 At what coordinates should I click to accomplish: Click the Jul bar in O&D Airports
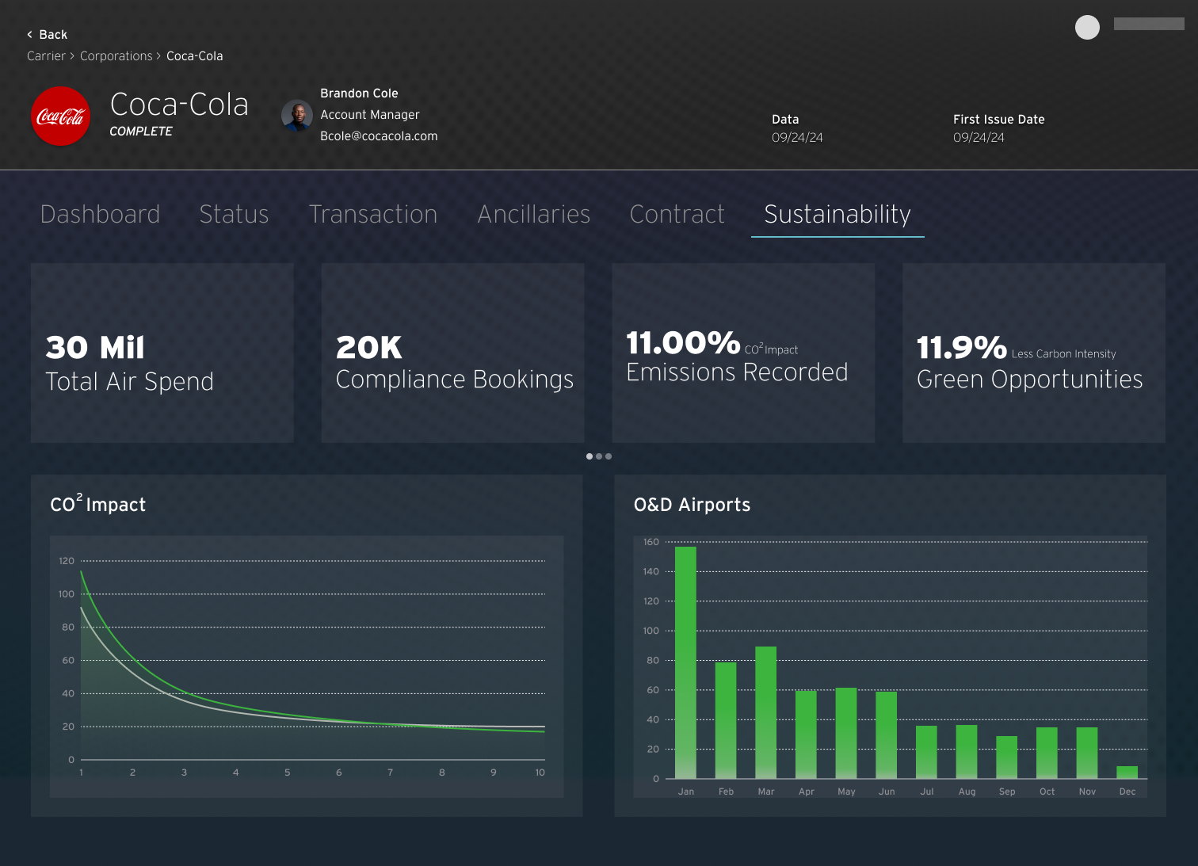coord(926,752)
